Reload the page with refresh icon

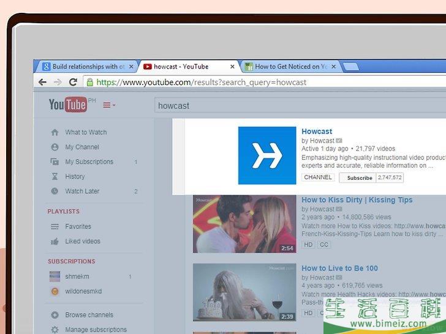pyautogui.click(x=73, y=82)
